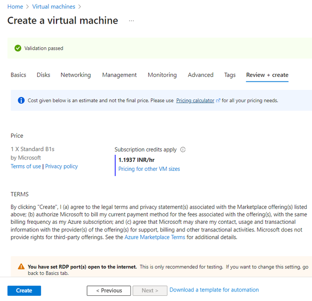Screen dimensions: 312x301
Task: Click the external link icon after Pricing calculator
Action: pos(218,100)
